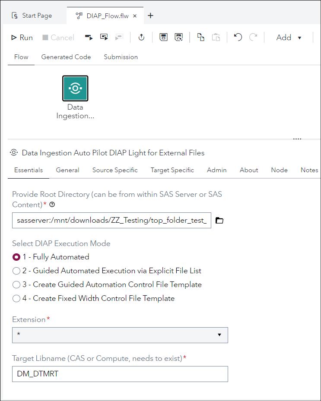The height and width of the screenshot is (401, 321).
Task: Switch to the Generated Code tab
Action: [x=66, y=57]
